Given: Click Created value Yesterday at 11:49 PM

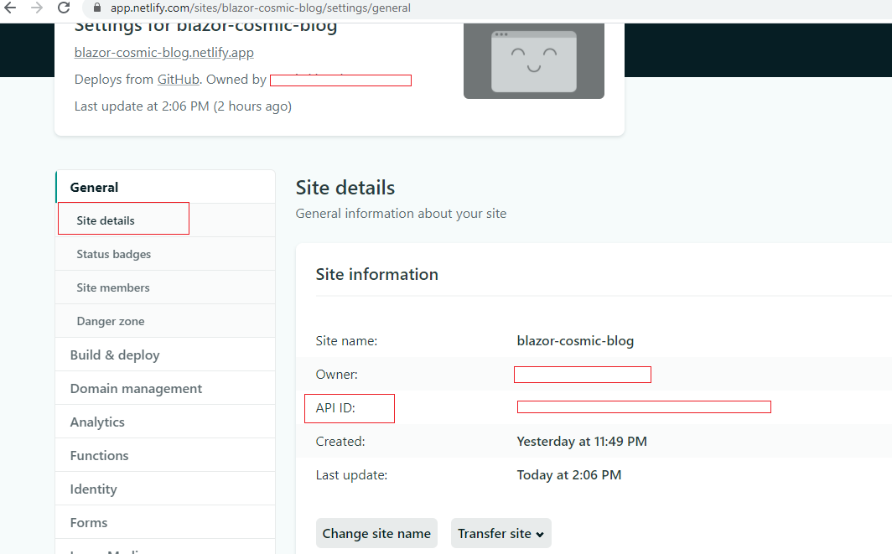Looking at the screenshot, I should [x=582, y=442].
